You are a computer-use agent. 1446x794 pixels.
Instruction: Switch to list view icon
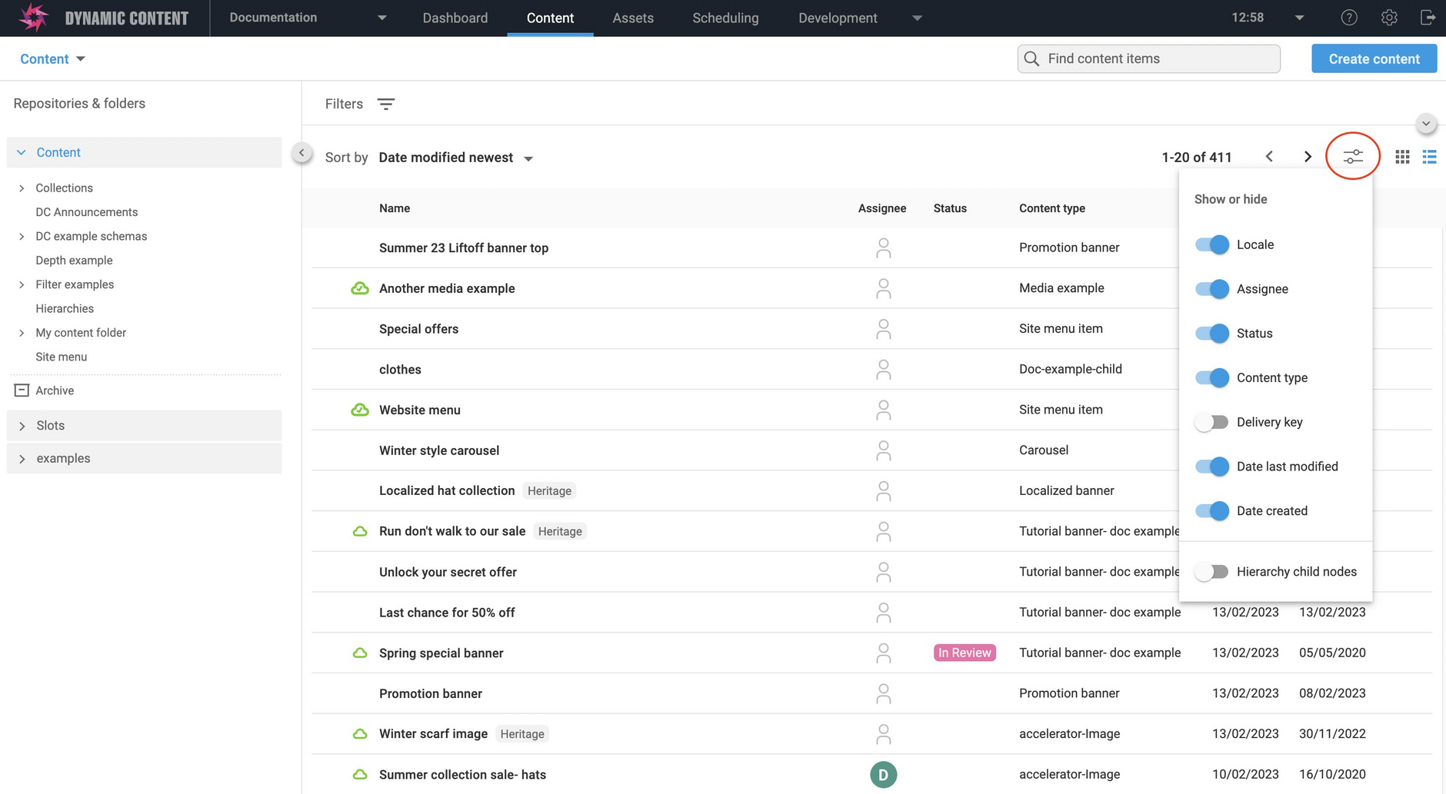1429,157
